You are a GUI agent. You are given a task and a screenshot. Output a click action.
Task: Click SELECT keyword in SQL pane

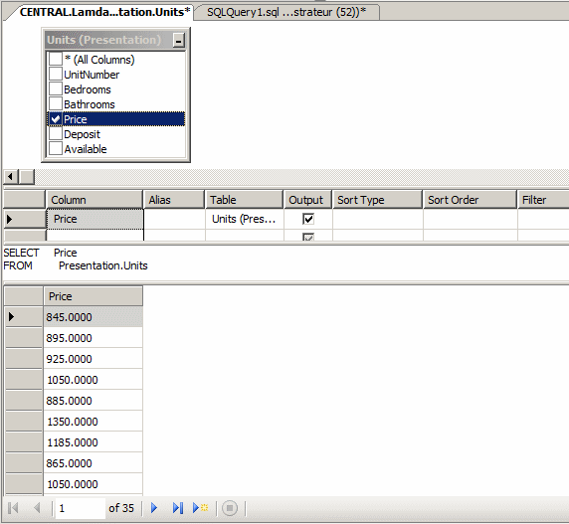click(21, 253)
